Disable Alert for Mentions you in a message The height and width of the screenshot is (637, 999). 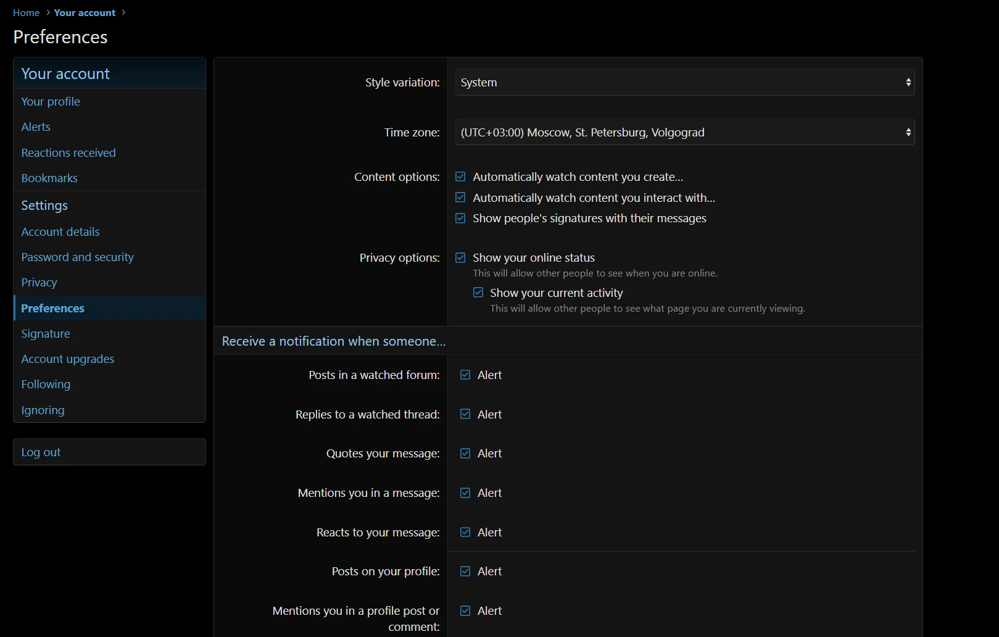pos(465,493)
